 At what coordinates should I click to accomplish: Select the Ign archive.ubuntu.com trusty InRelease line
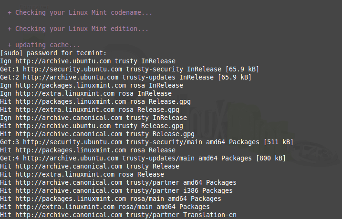coord(88,61)
